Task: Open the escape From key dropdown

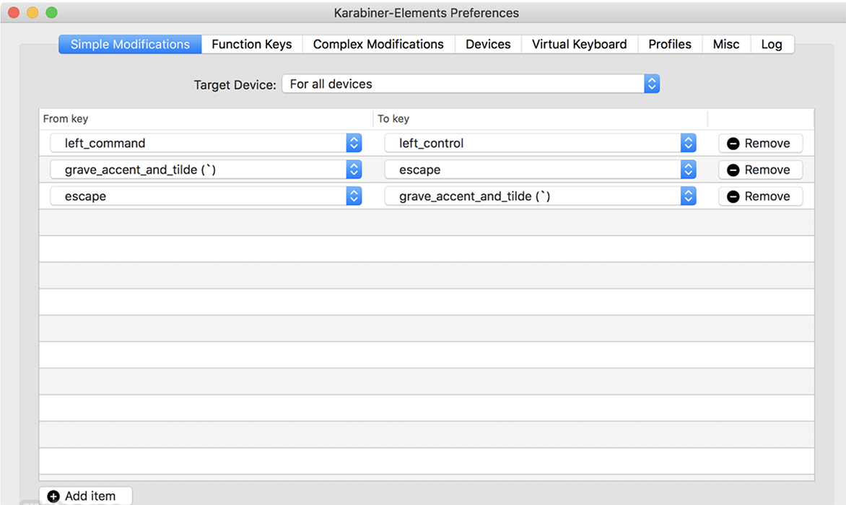Action: tap(206, 196)
